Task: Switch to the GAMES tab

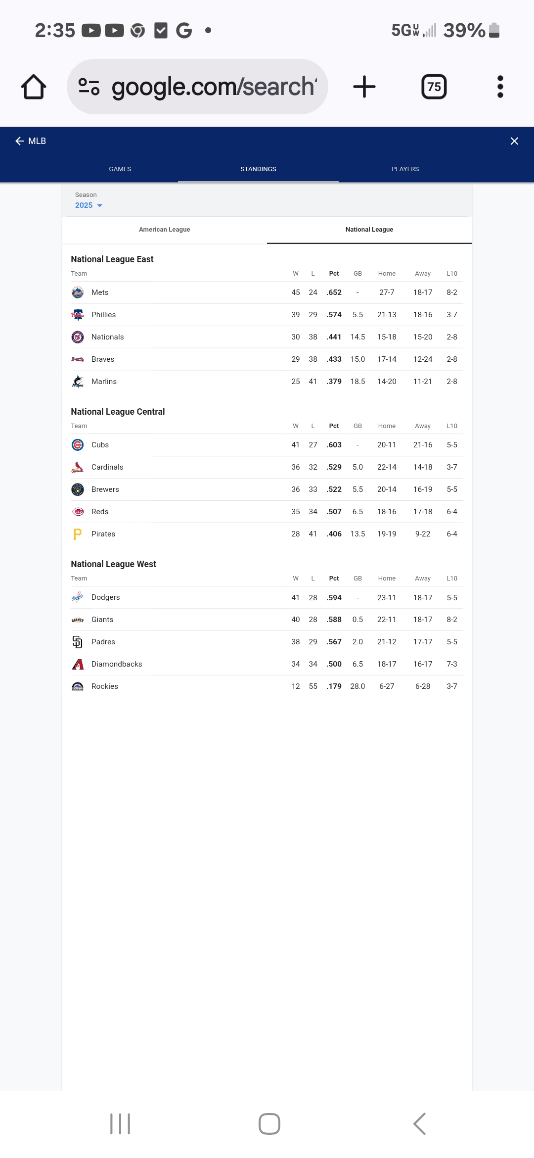Action: point(120,169)
